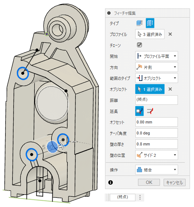This screenshot has width=194, height=207.
Task: Open the 範囲のタイプ オブジェクト dropdown
Action: tap(157, 78)
